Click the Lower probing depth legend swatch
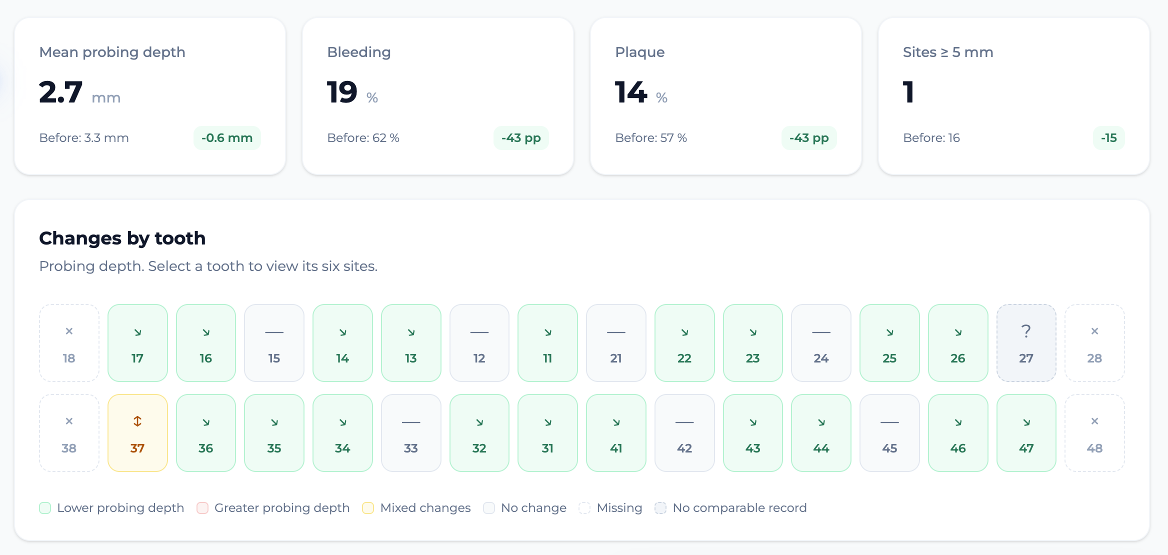Viewport: 1168px width, 555px height. [x=45, y=508]
